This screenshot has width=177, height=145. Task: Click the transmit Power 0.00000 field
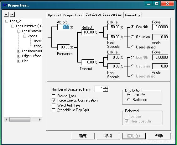[x=160, y=57]
